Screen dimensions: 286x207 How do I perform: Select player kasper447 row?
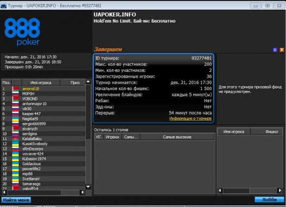(43, 114)
